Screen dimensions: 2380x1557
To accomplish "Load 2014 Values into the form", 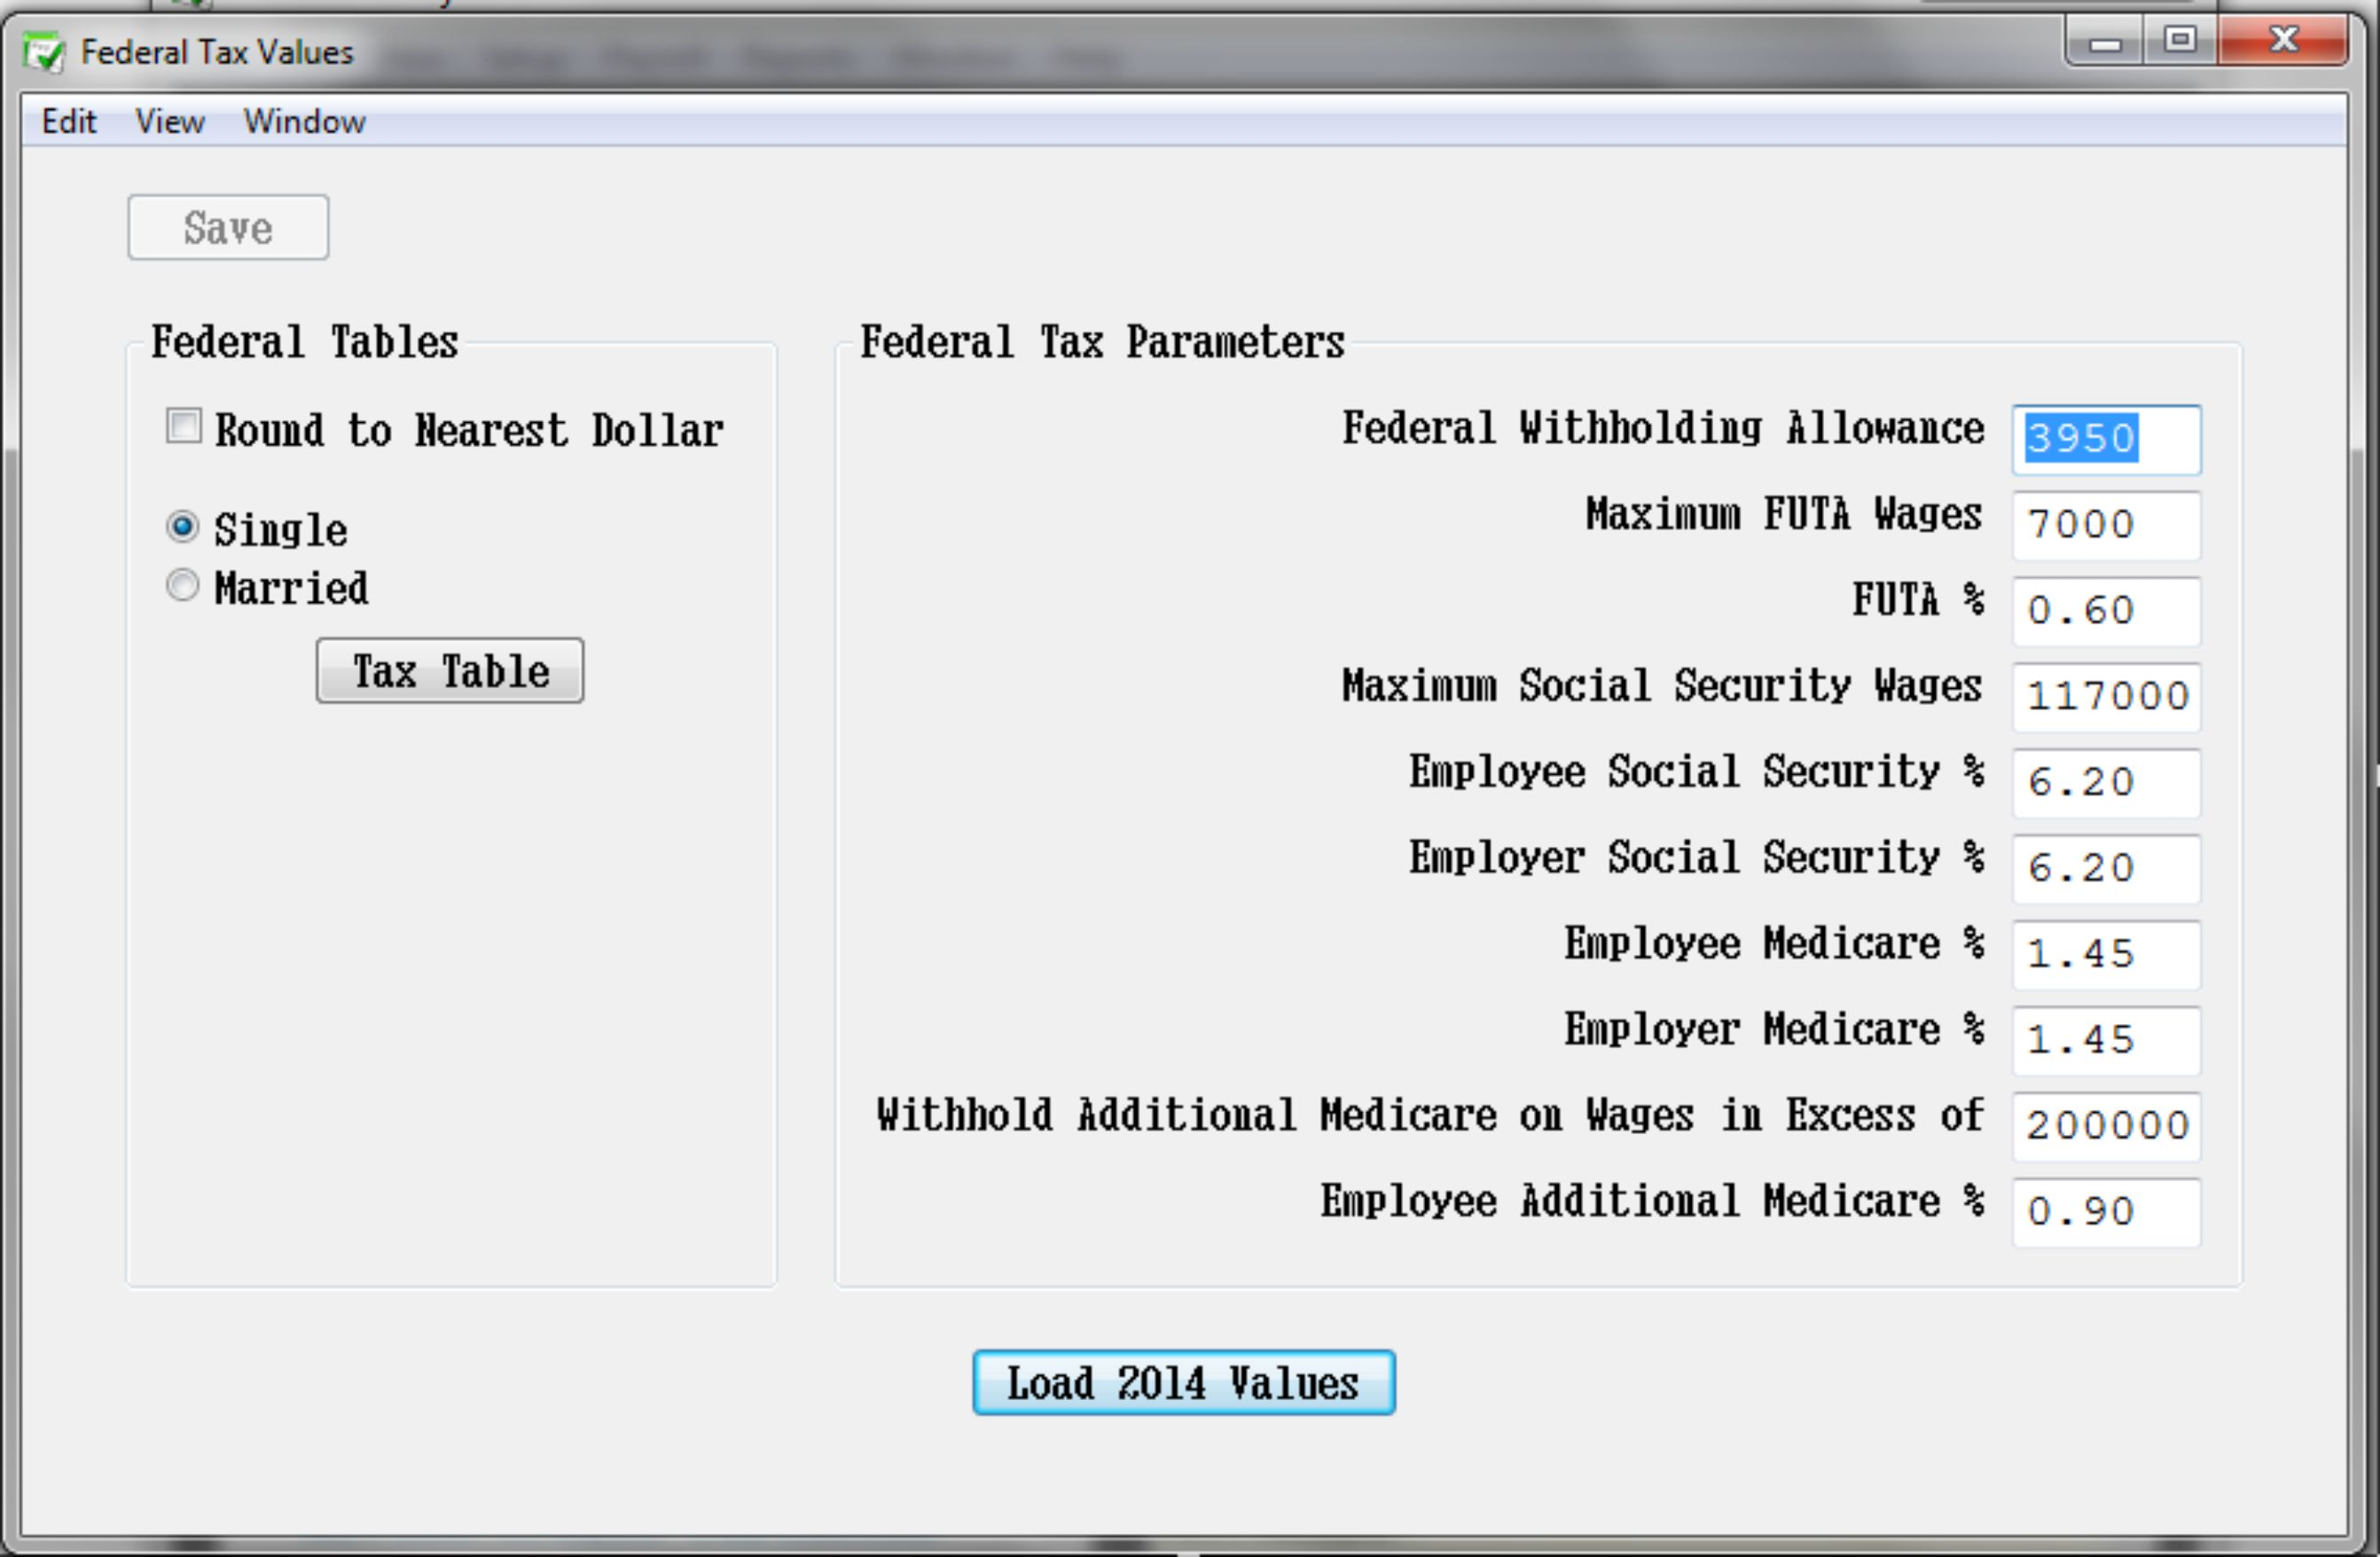I will click(1184, 1383).
